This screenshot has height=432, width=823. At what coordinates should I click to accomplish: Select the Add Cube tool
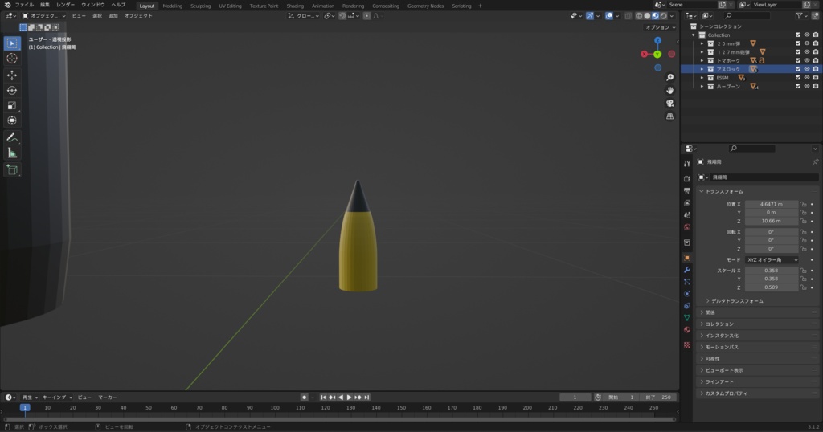(x=12, y=170)
